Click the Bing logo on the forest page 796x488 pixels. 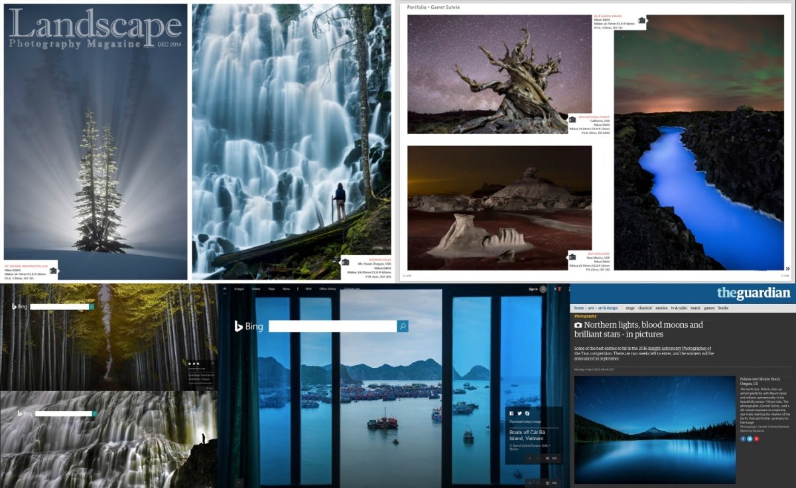[x=20, y=307]
